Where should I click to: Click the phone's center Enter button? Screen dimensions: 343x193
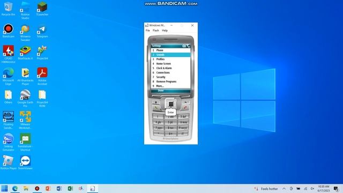pyautogui.click(x=171, y=104)
